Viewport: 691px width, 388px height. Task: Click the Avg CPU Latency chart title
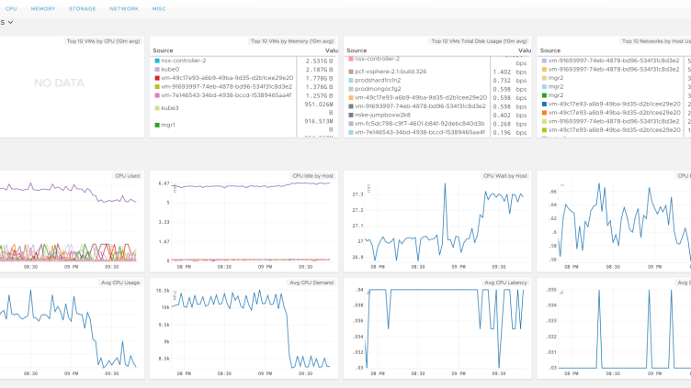coord(505,283)
